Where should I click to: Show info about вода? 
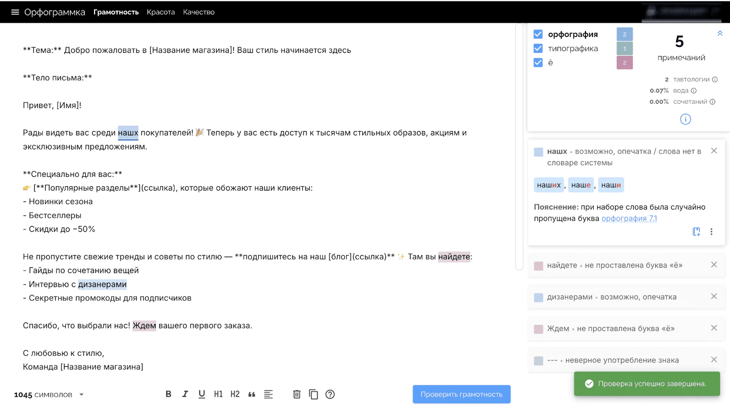pos(693,91)
